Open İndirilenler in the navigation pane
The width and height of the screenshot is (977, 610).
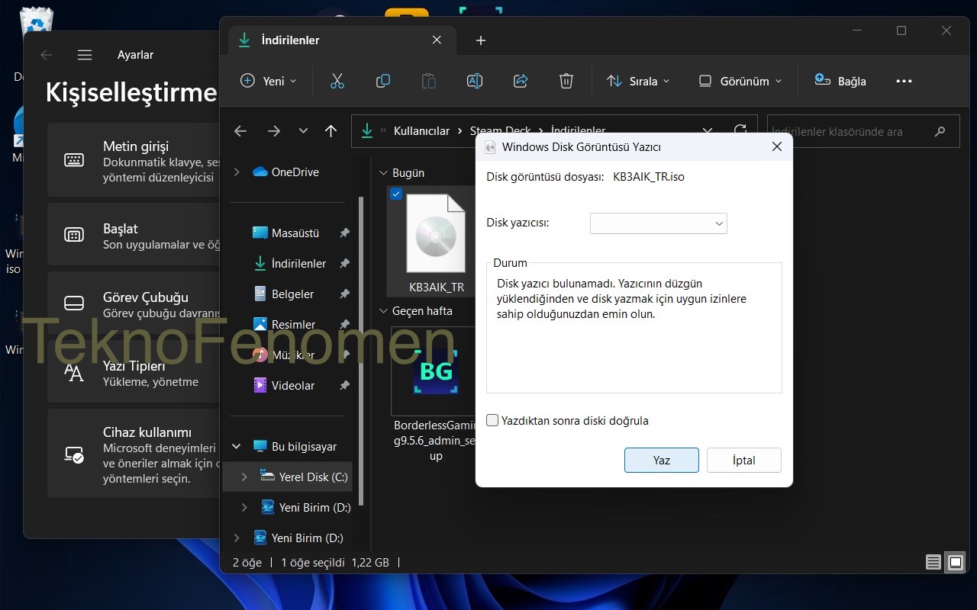pyautogui.click(x=289, y=264)
